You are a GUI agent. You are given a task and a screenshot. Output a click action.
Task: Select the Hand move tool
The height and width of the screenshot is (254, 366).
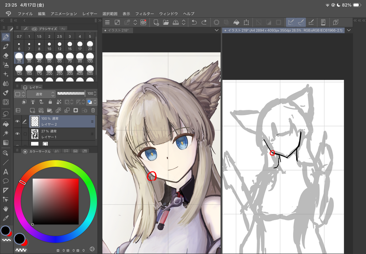pyautogui.click(x=6, y=209)
